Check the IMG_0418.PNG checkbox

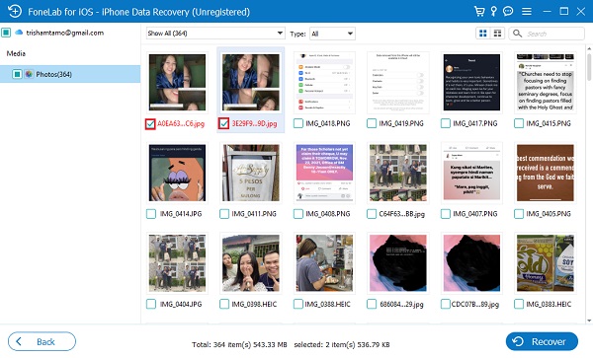[298, 123]
